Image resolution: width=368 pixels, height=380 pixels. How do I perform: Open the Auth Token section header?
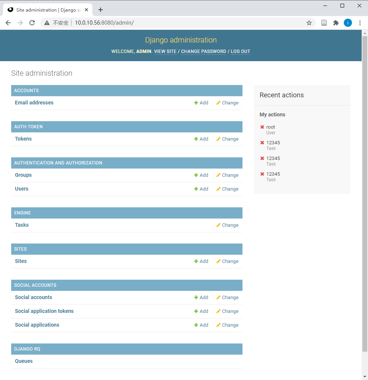pos(28,127)
